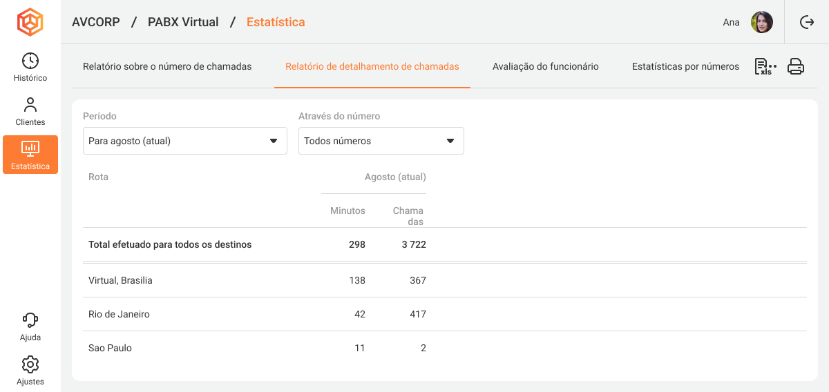Screen dimensions: 829x392
Task: Open Histórico from the sidebar
Action: [x=30, y=67]
